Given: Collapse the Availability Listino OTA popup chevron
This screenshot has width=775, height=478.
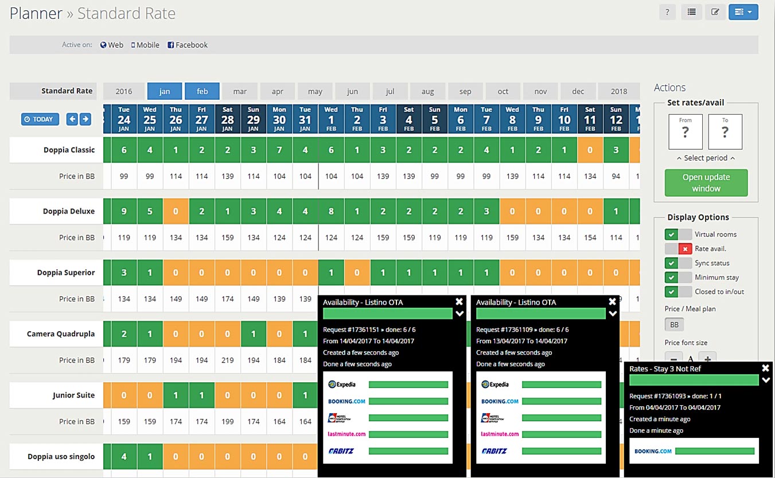Looking at the screenshot, I should (x=459, y=314).
